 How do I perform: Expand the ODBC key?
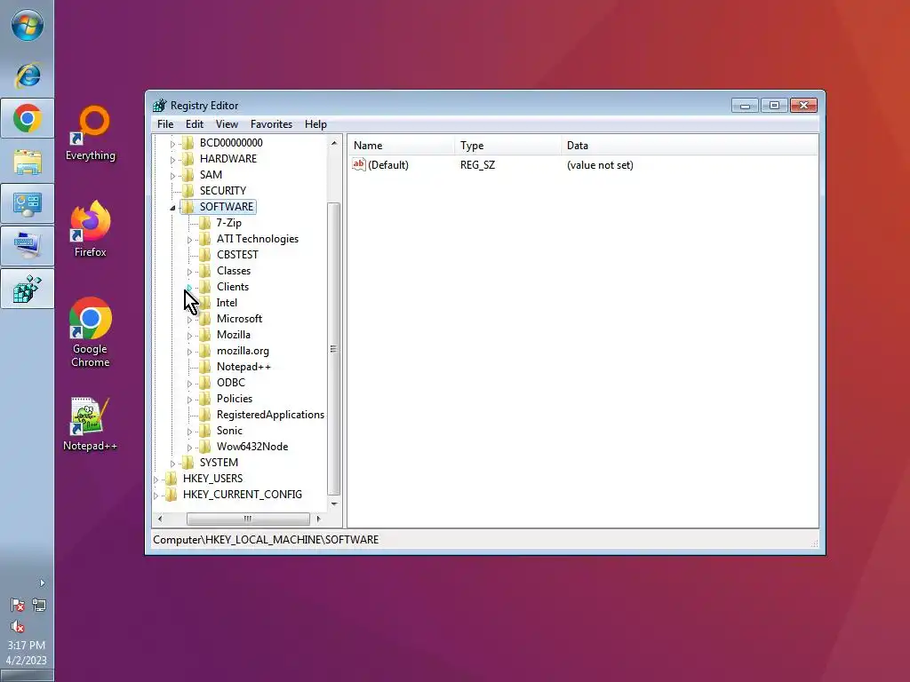[189, 384]
